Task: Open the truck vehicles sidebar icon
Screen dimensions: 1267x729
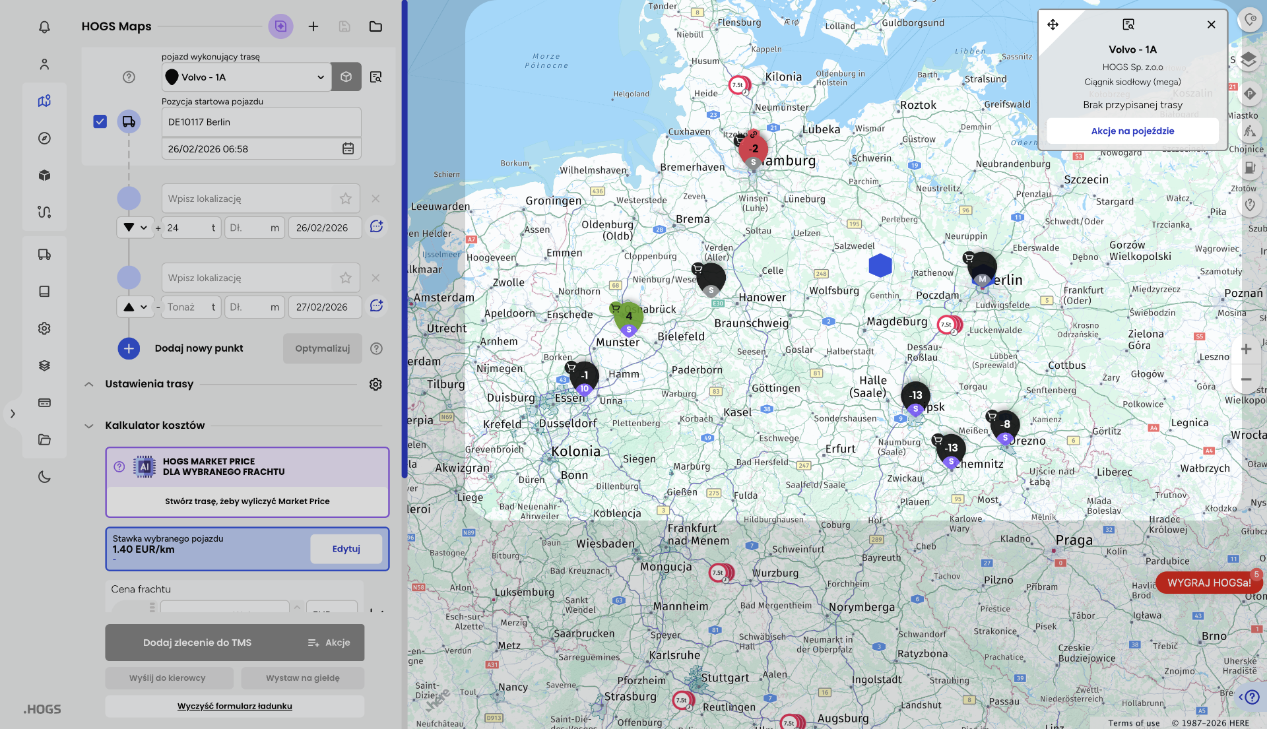Action: [44, 255]
